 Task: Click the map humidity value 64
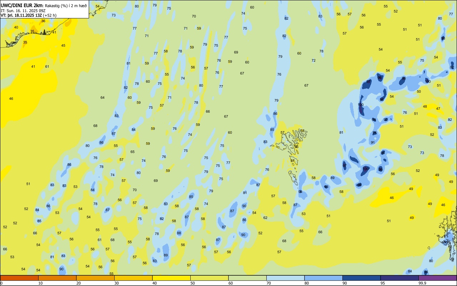point(102,98)
